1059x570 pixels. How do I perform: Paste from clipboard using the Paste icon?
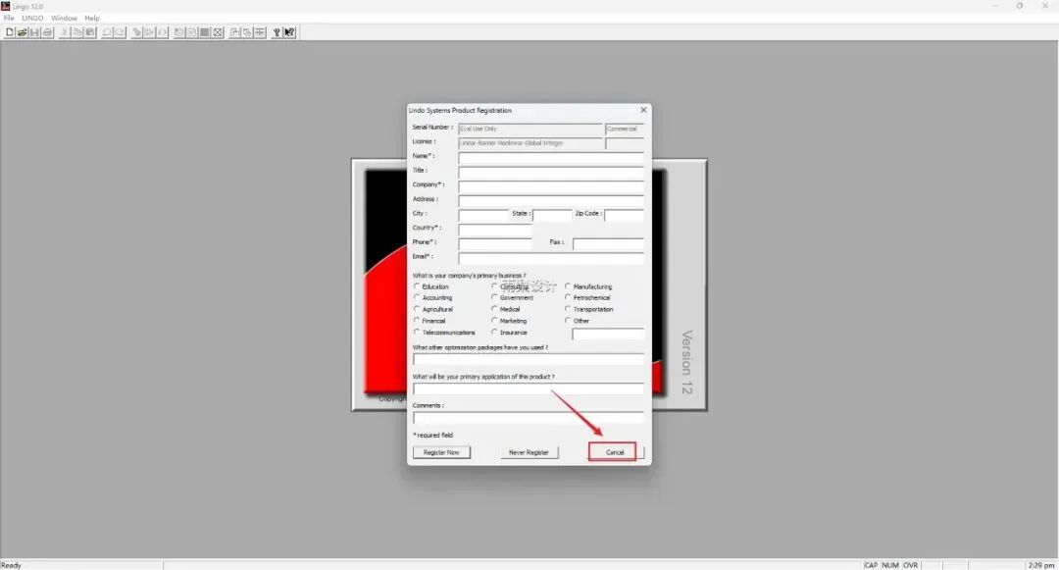(90, 31)
